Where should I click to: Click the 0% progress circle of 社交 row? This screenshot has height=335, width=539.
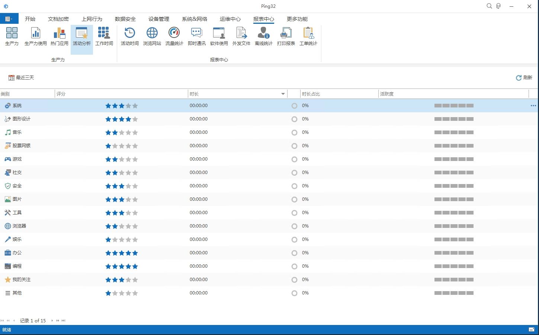pos(294,173)
